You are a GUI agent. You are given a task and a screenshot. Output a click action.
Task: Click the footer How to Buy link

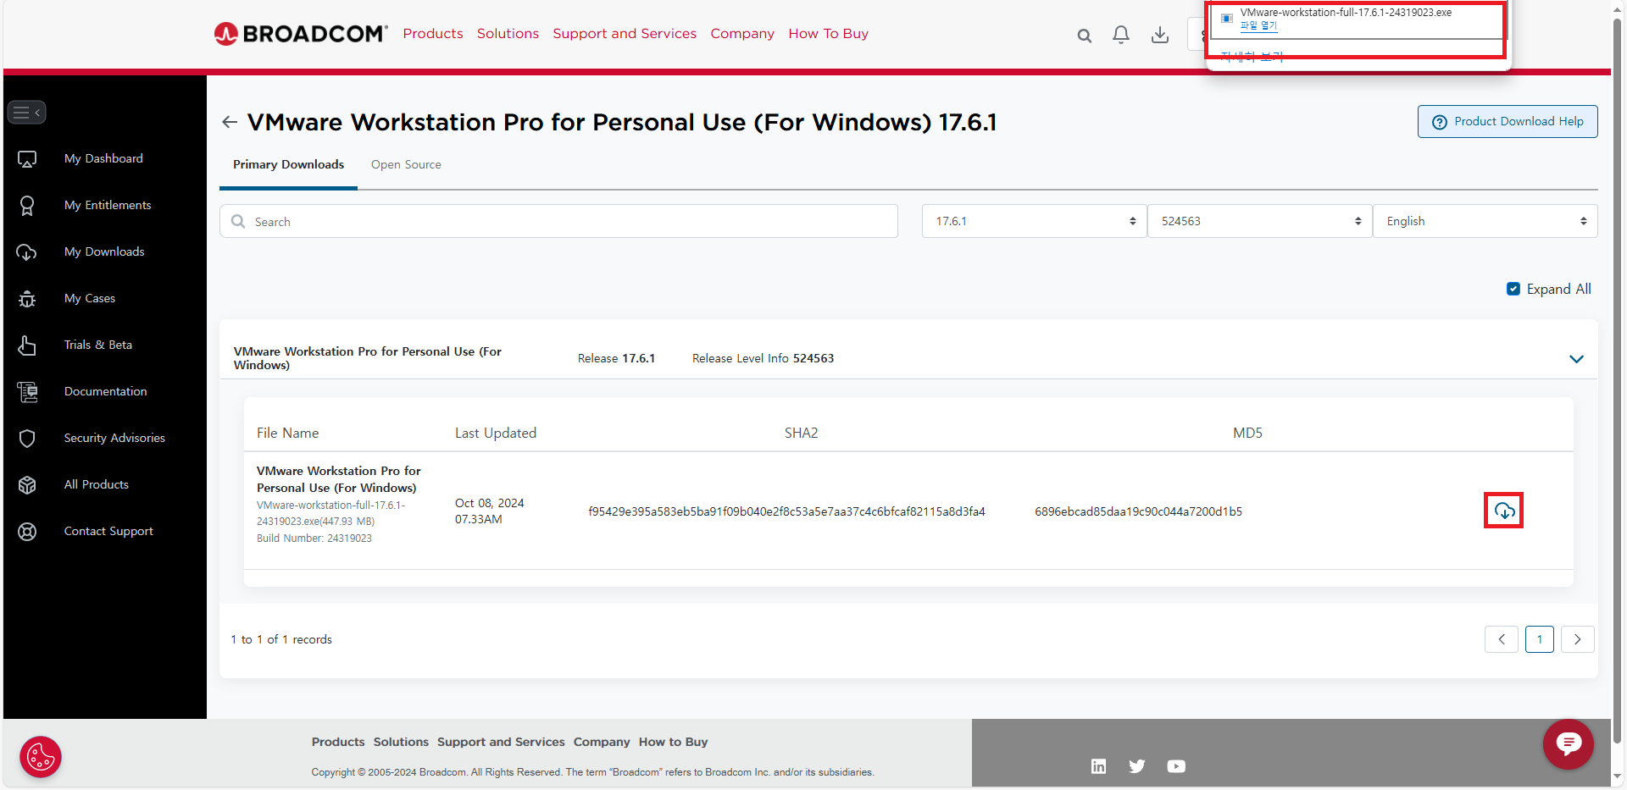[673, 742]
